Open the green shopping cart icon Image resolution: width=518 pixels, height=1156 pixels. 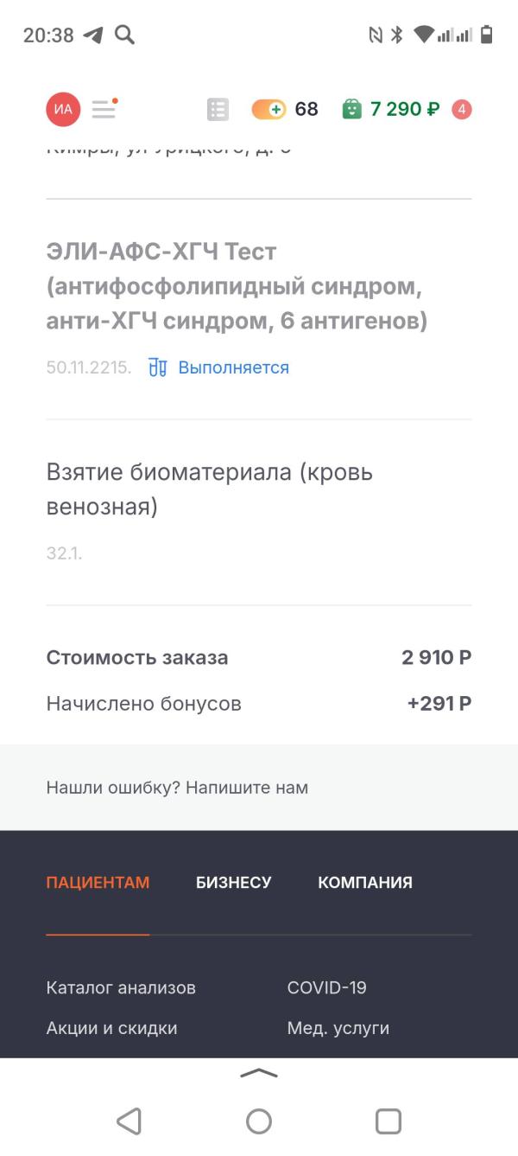pyautogui.click(x=351, y=109)
